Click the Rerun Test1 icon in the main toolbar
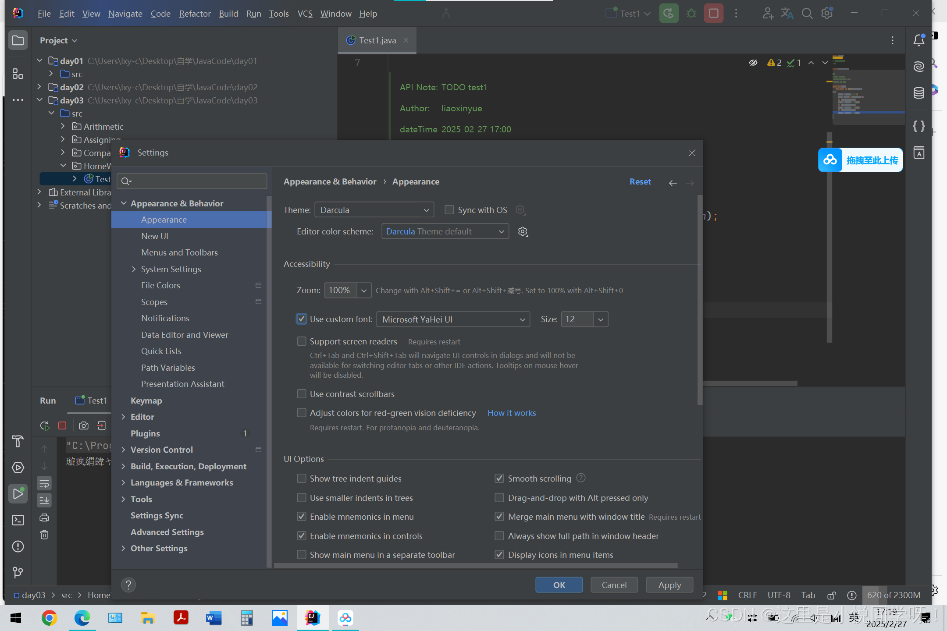 [x=669, y=14]
